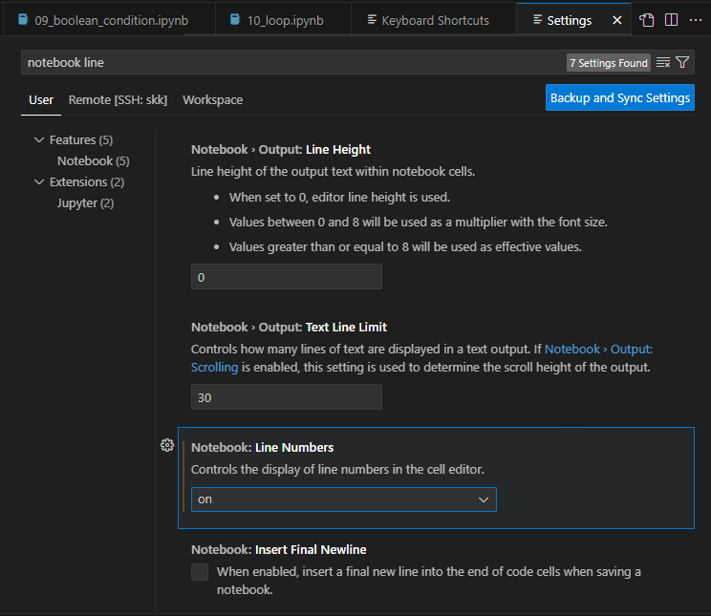Click the Line Height value field

point(287,277)
